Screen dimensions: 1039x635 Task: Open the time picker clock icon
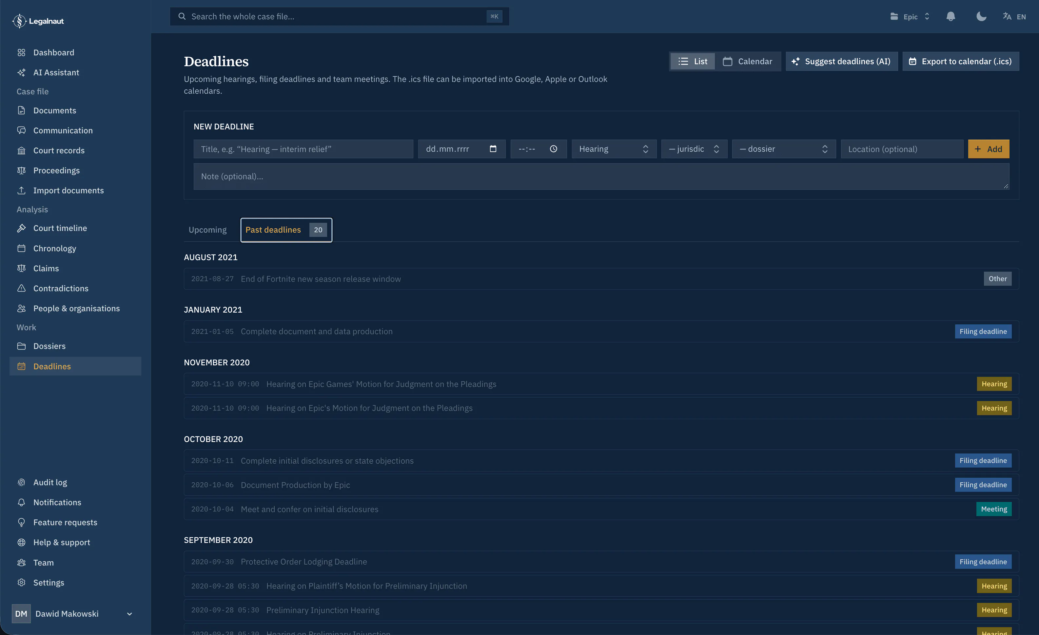[554, 149]
